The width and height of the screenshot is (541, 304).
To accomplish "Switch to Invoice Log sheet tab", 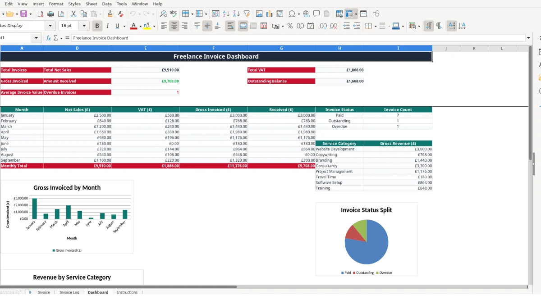I will [x=69, y=292].
